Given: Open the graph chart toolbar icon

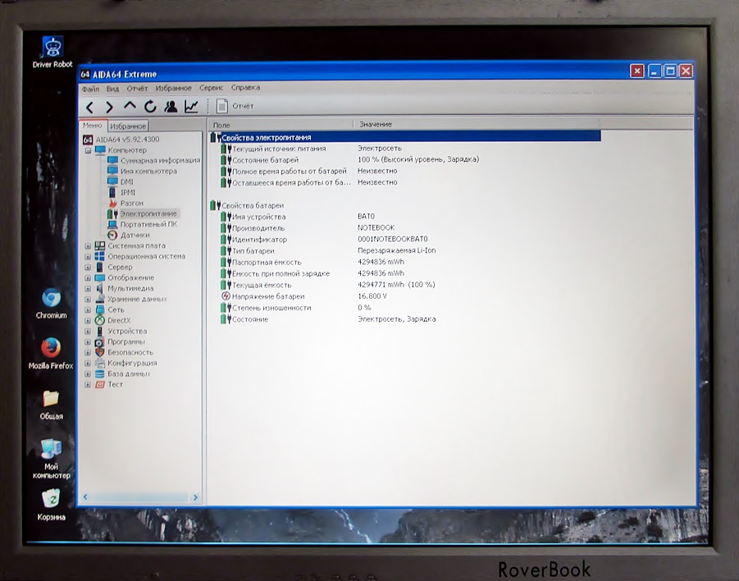Looking at the screenshot, I should 191,107.
